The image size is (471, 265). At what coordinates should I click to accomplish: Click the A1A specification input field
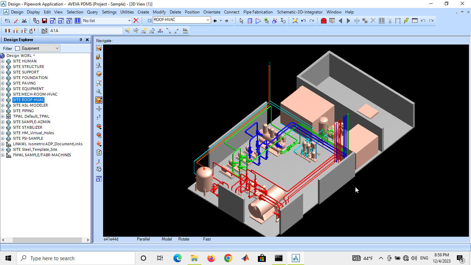[x=86, y=31]
